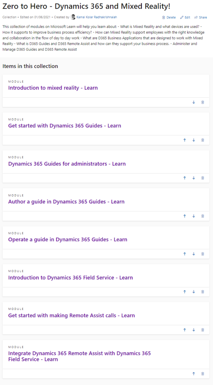This screenshot has height=385, width=213.
Task: Delete 'Introduction to mixed reality' module from collection
Action: tap(202, 102)
